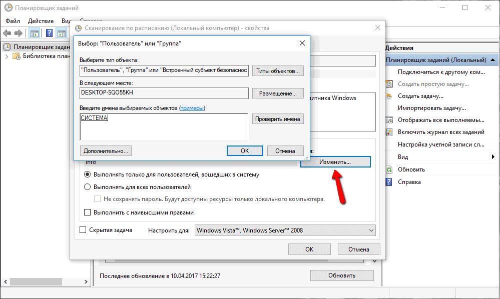Select 'Планировщик заданий' root tree item
500x299 pixels.
(42, 47)
